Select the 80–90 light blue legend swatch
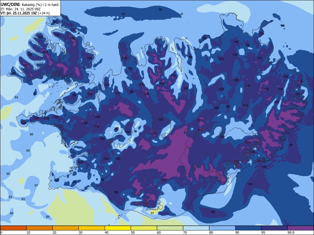Screen dimensions: 314x235 (x=222, y=228)
